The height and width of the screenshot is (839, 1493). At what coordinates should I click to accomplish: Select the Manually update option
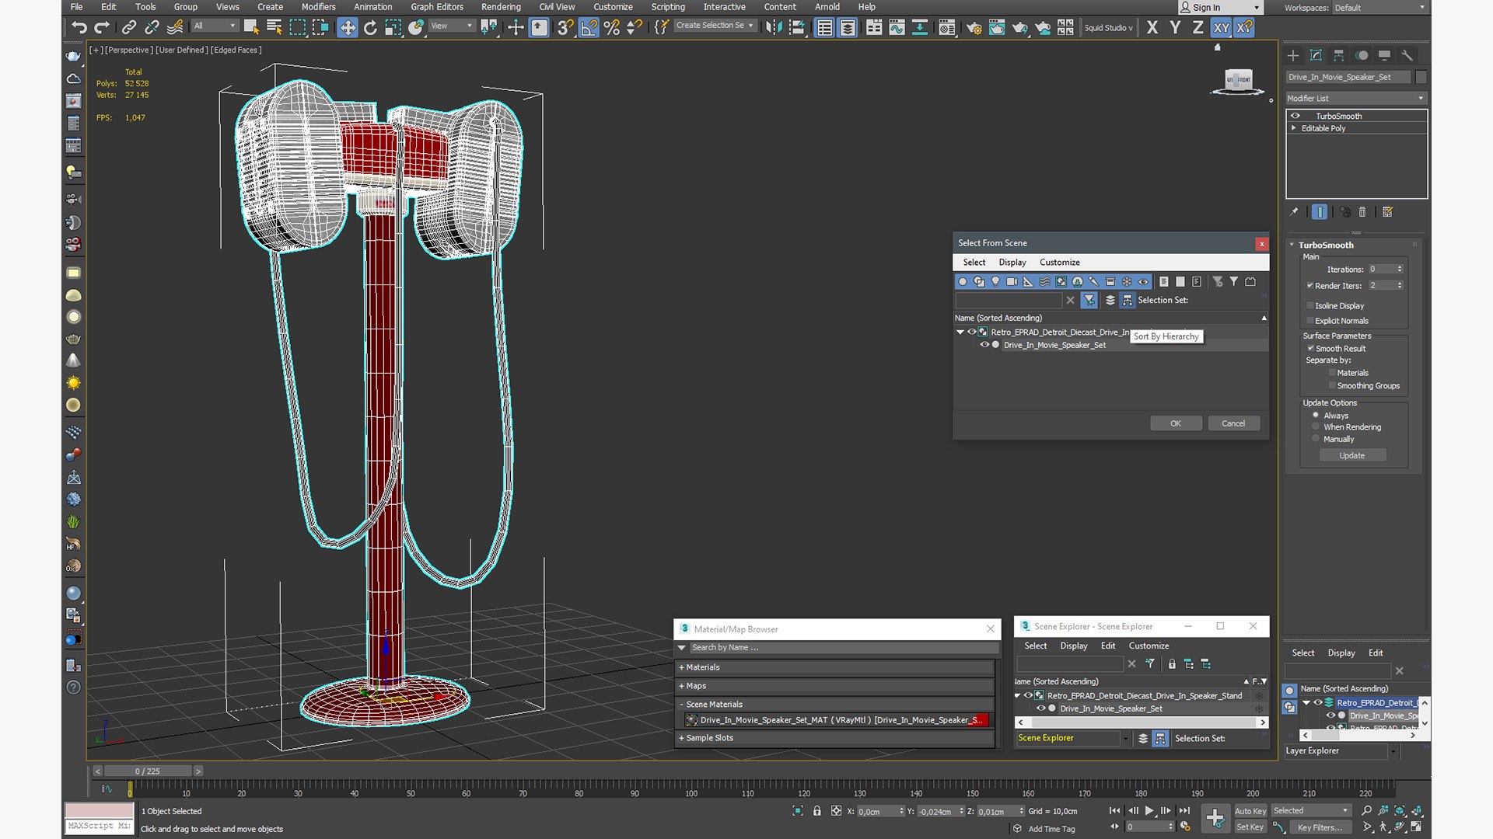1316,439
